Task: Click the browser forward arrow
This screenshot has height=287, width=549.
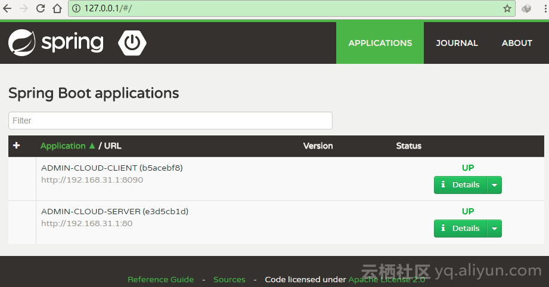Action: [24, 8]
